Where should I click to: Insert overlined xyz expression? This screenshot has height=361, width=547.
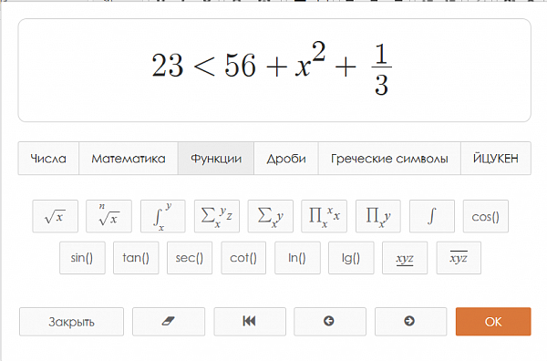tap(459, 258)
